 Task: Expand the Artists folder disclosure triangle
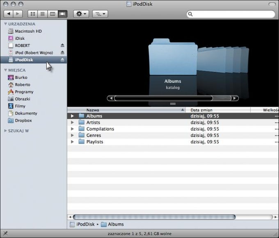pyautogui.click(x=72, y=122)
